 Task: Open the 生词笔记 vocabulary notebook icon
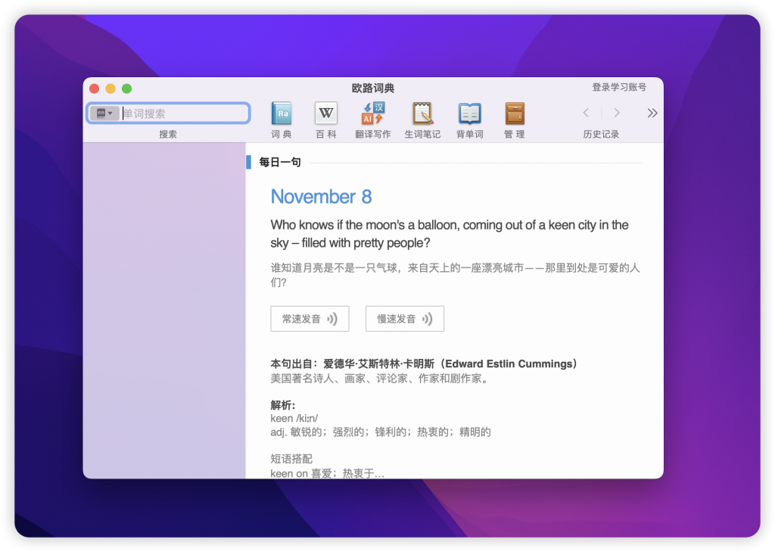[422, 114]
